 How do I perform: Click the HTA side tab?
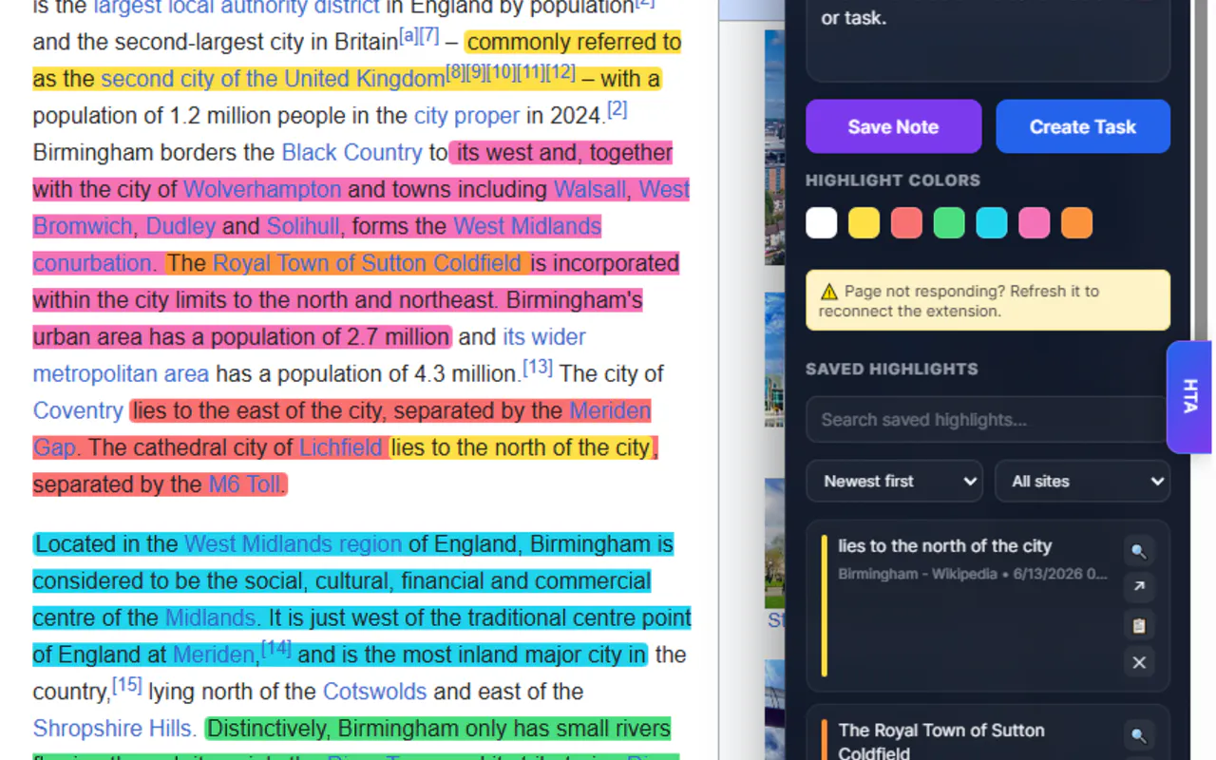[1189, 396]
